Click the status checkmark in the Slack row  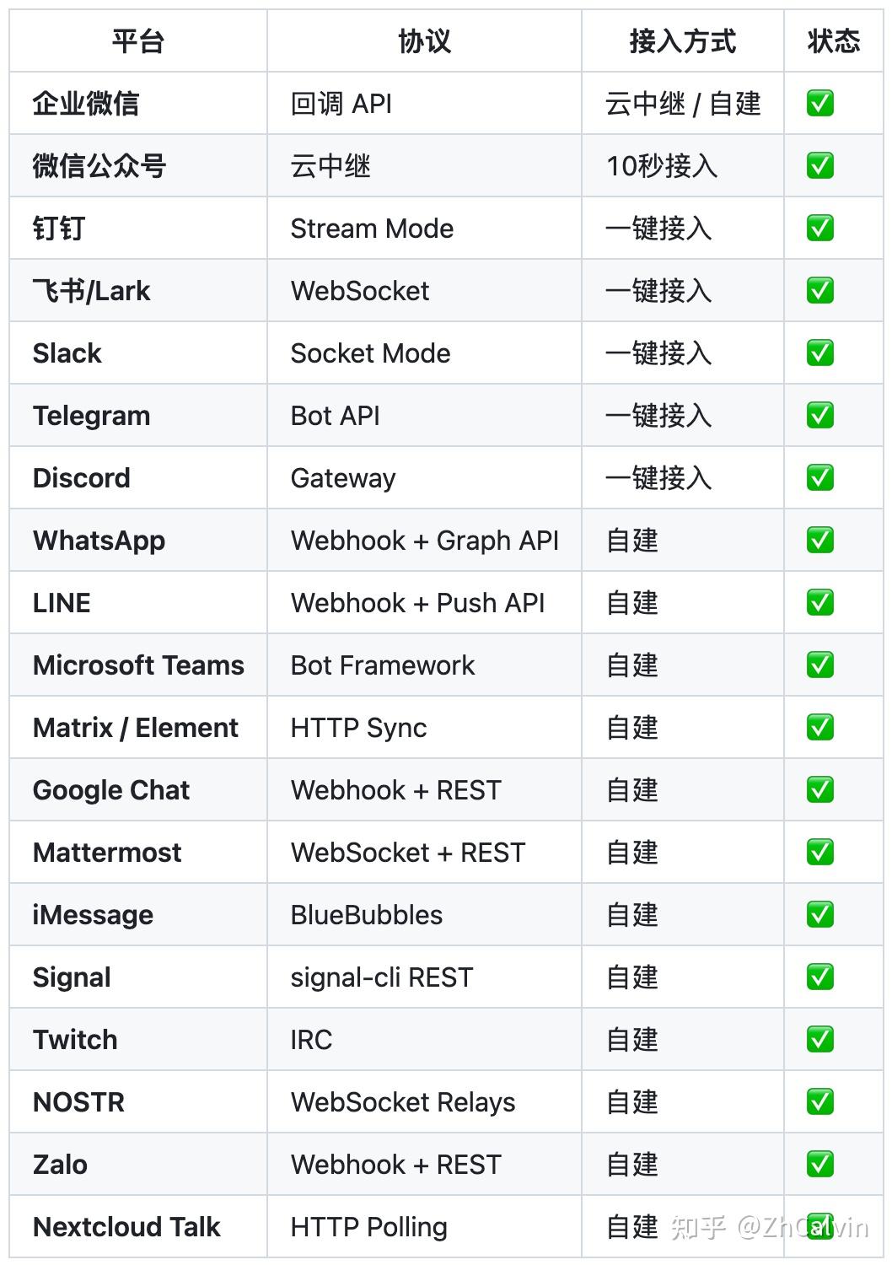coord(819,353)
